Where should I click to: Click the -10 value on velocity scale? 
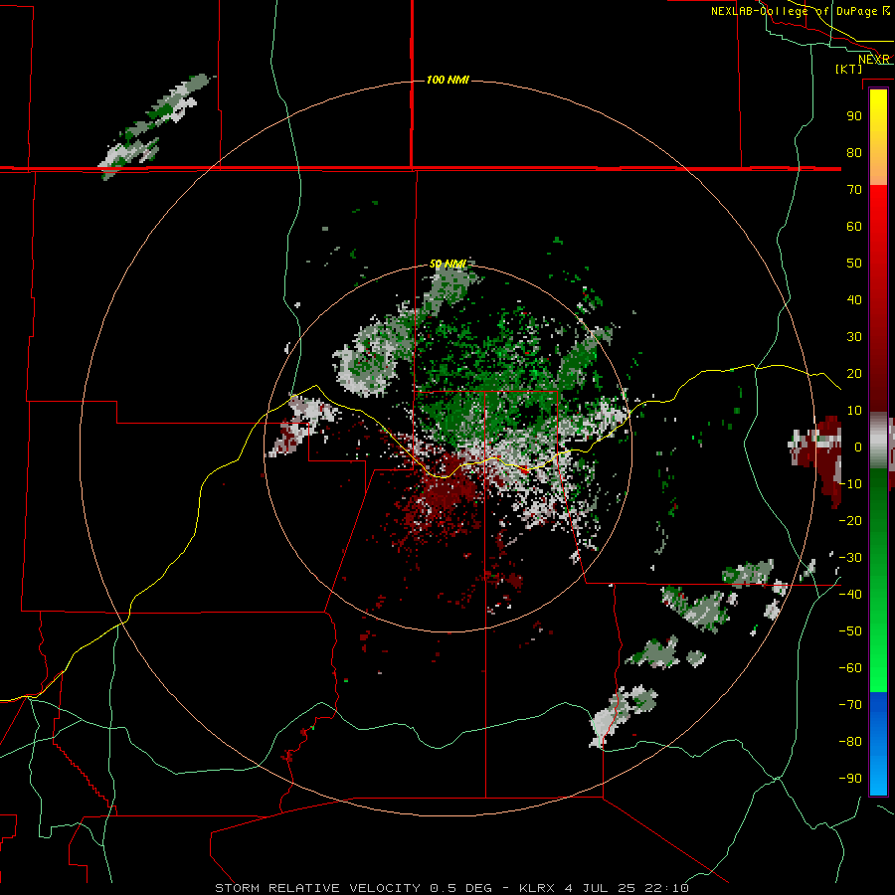point(850,484)
